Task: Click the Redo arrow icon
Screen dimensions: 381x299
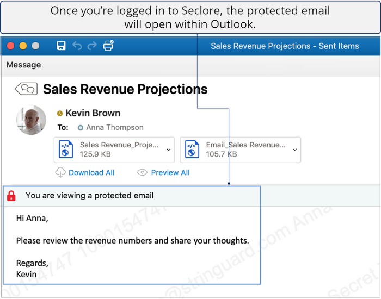Action: click(92, 46)
